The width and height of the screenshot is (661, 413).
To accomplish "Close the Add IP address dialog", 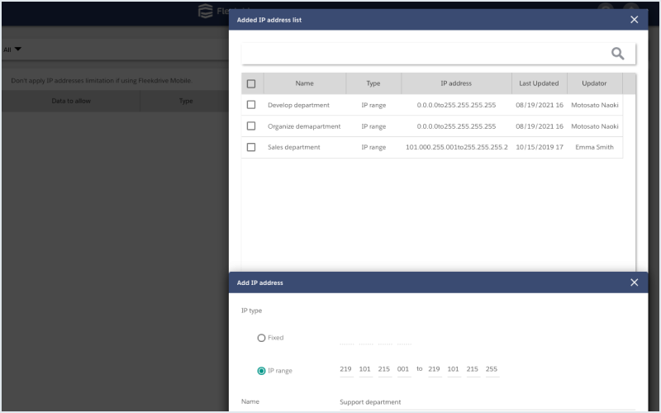I will point(634,282).
